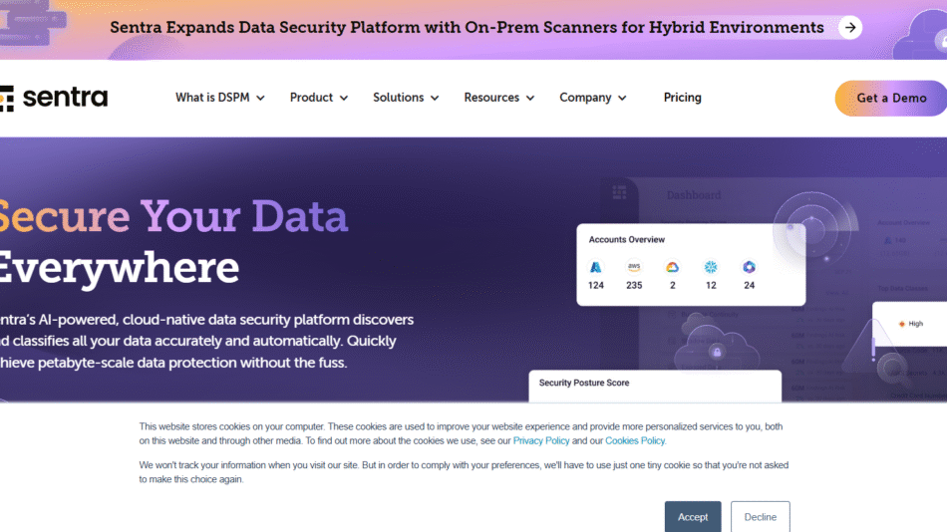The height and width of the screenshot is (532, 947).
Task: Open the Company navigation menu
Action: tap(592, 98)
